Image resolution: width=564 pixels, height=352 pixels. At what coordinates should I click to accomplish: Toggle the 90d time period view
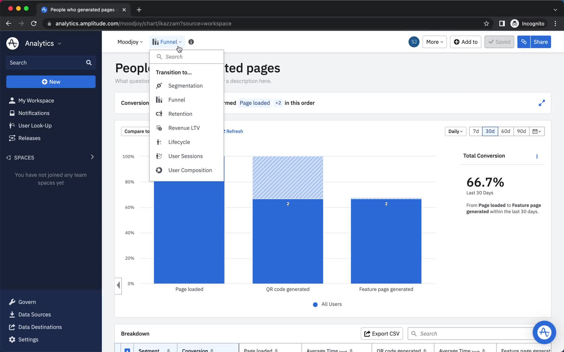click(521, 131)
